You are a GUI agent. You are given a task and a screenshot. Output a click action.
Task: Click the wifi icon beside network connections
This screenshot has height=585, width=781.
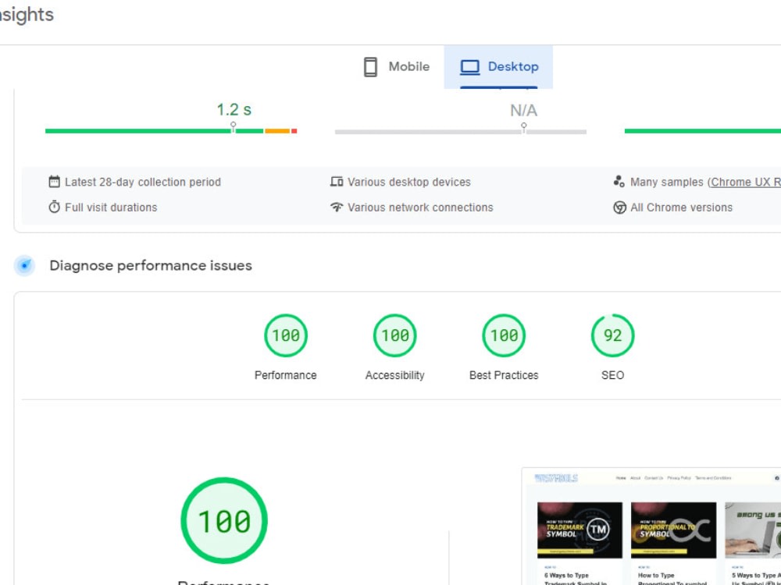pyautogui.click(x=337, y=207)
